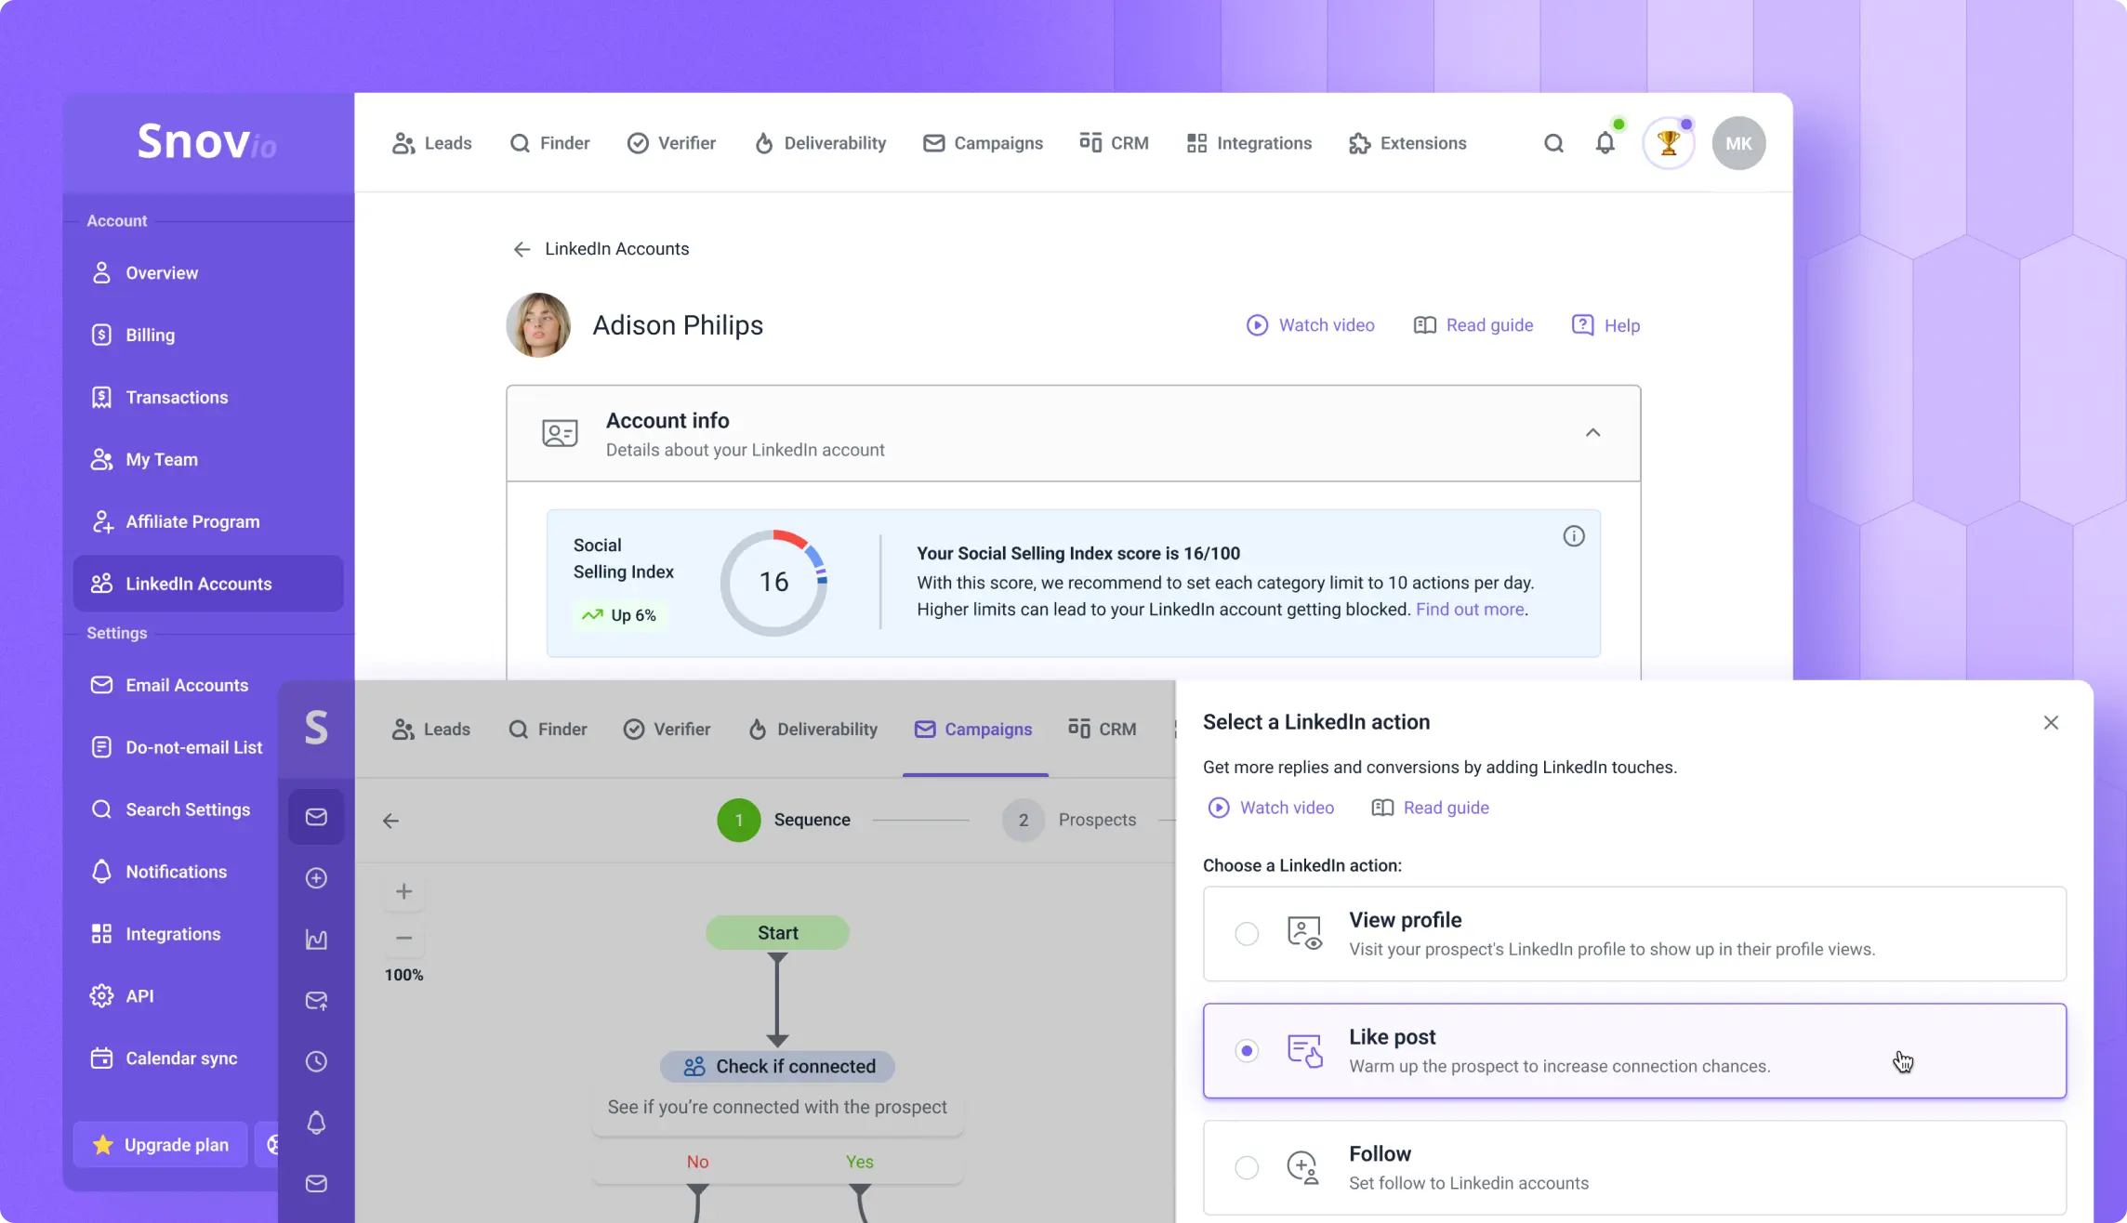The height and width of the screenshot is (1223, 2127).
Task: Click the plus circle icon in campaign rail
Action: pos(316,878)
